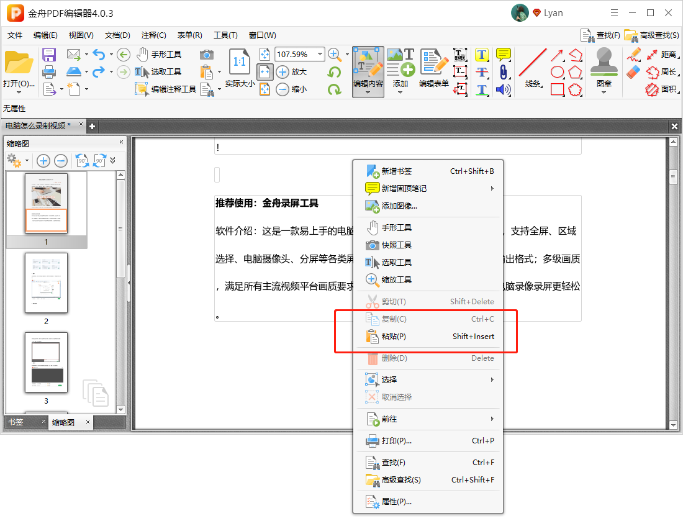This screenshot has width=683, height=521.
Task: Click the strikethrough text T icon
Action: point(481,72)
